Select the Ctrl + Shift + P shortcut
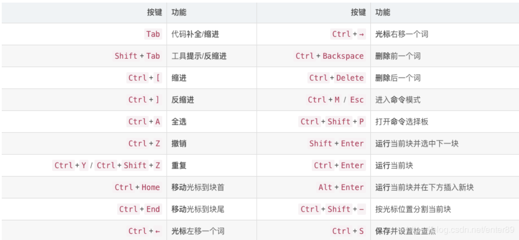The height and width of the screenshot is (240, 519). point(333,122)
